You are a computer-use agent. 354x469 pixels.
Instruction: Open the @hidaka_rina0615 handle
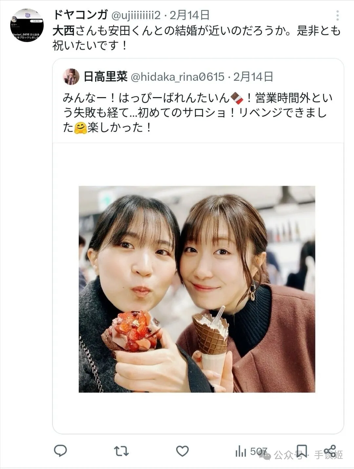pyautogui.click(x=177, y=77)
